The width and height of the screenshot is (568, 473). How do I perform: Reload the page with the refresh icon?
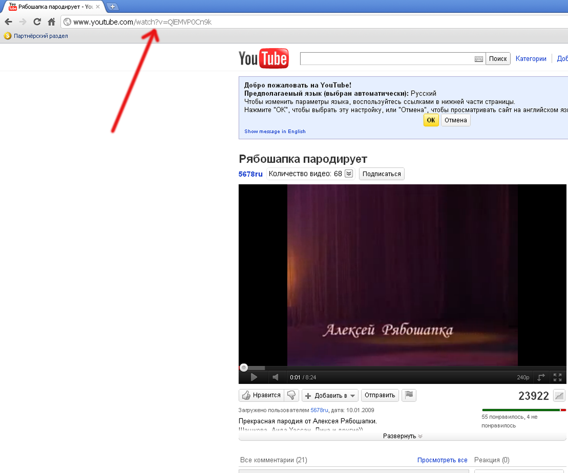(x=37, y=22)
